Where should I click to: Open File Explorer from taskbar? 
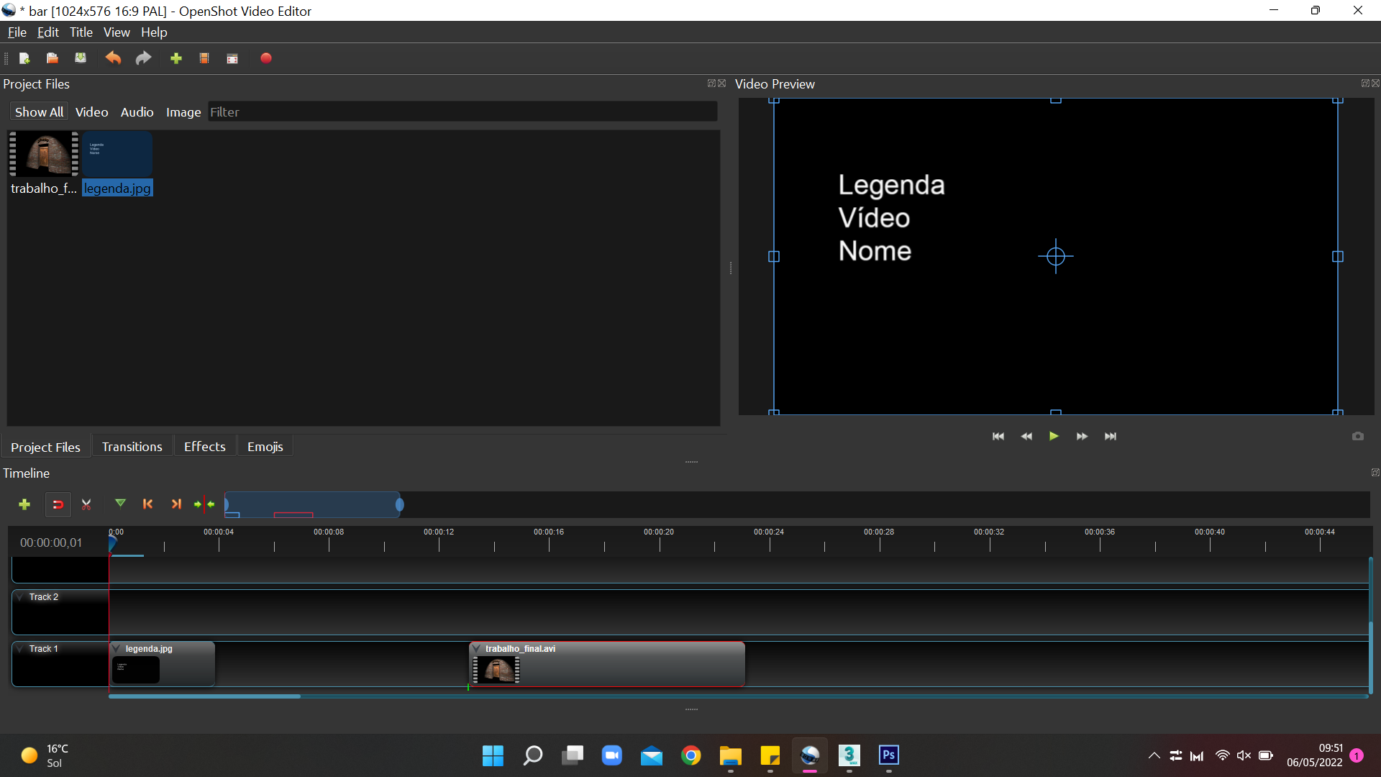731,755
